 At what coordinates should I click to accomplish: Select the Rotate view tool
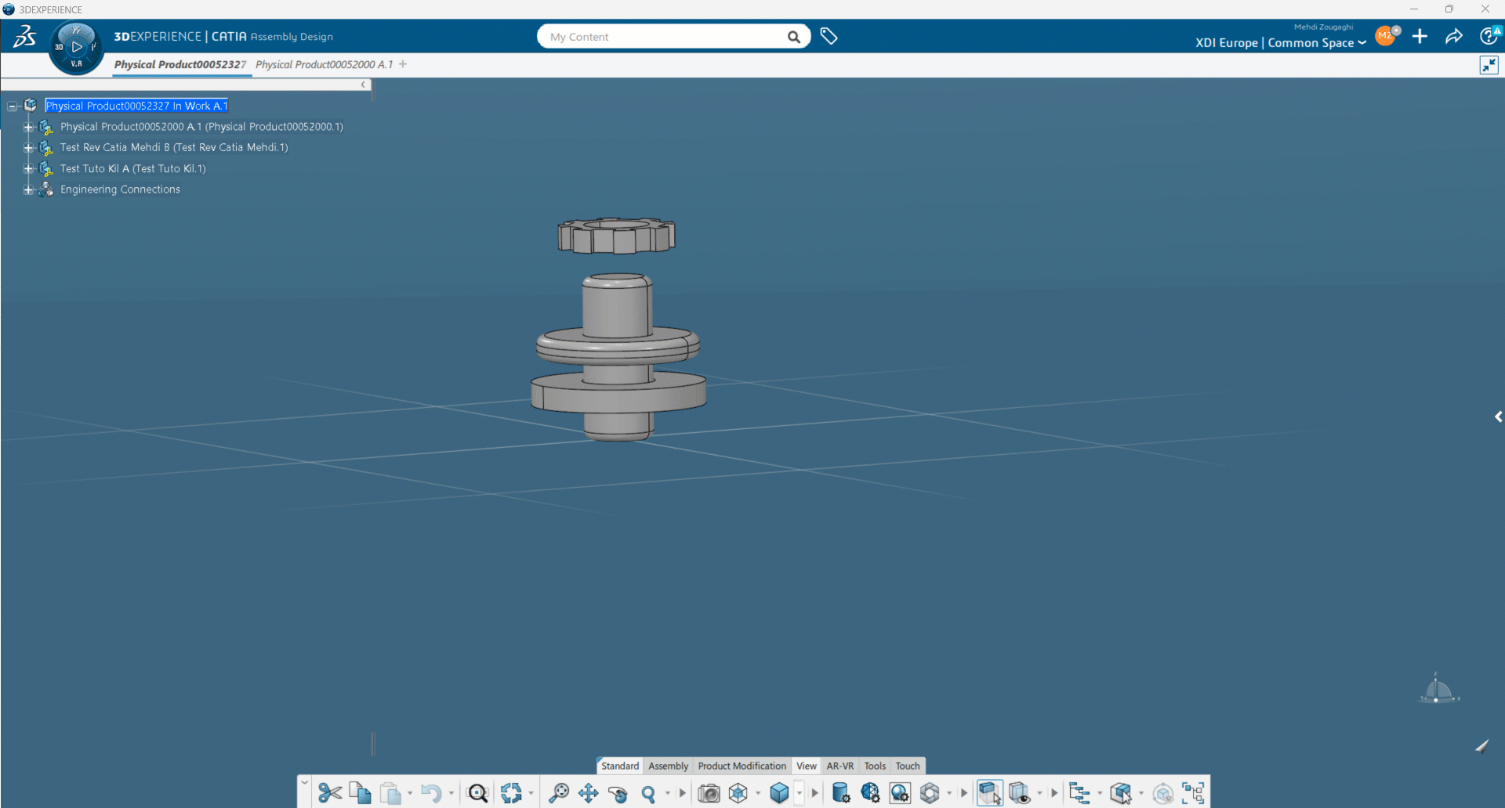coord(619,794)
